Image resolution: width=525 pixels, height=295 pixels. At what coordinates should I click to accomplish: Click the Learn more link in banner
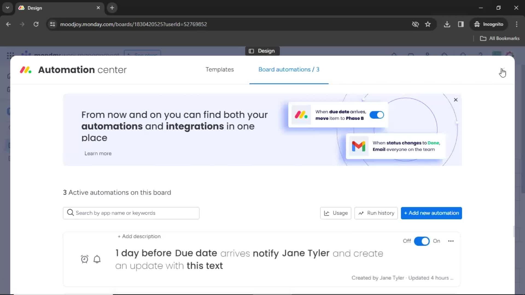pos(98,153)
